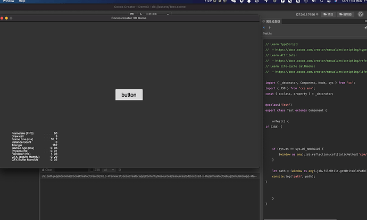Click the 编辑器 folder button
This screenshot has height=220, width=367.
pyautogui.click(x=345, y=14)
